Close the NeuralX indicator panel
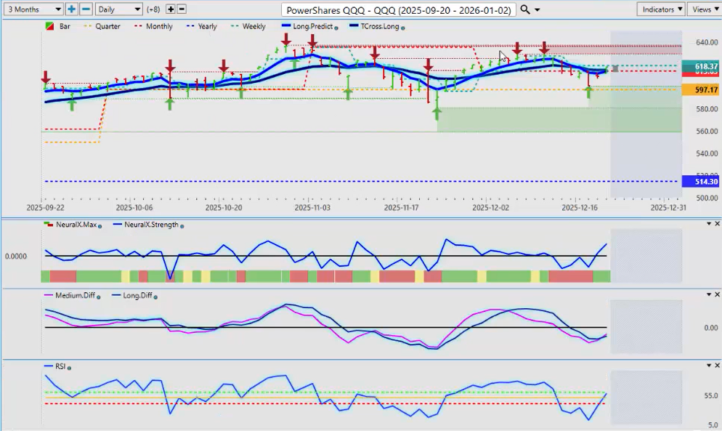The width and height of the screenshot is (722, 431). (717, 224)
